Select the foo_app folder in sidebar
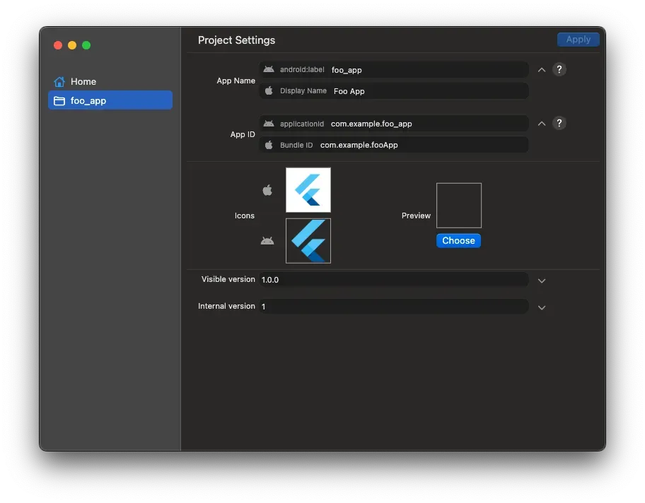This screenshot has height=503, width=645. [110, 100]
